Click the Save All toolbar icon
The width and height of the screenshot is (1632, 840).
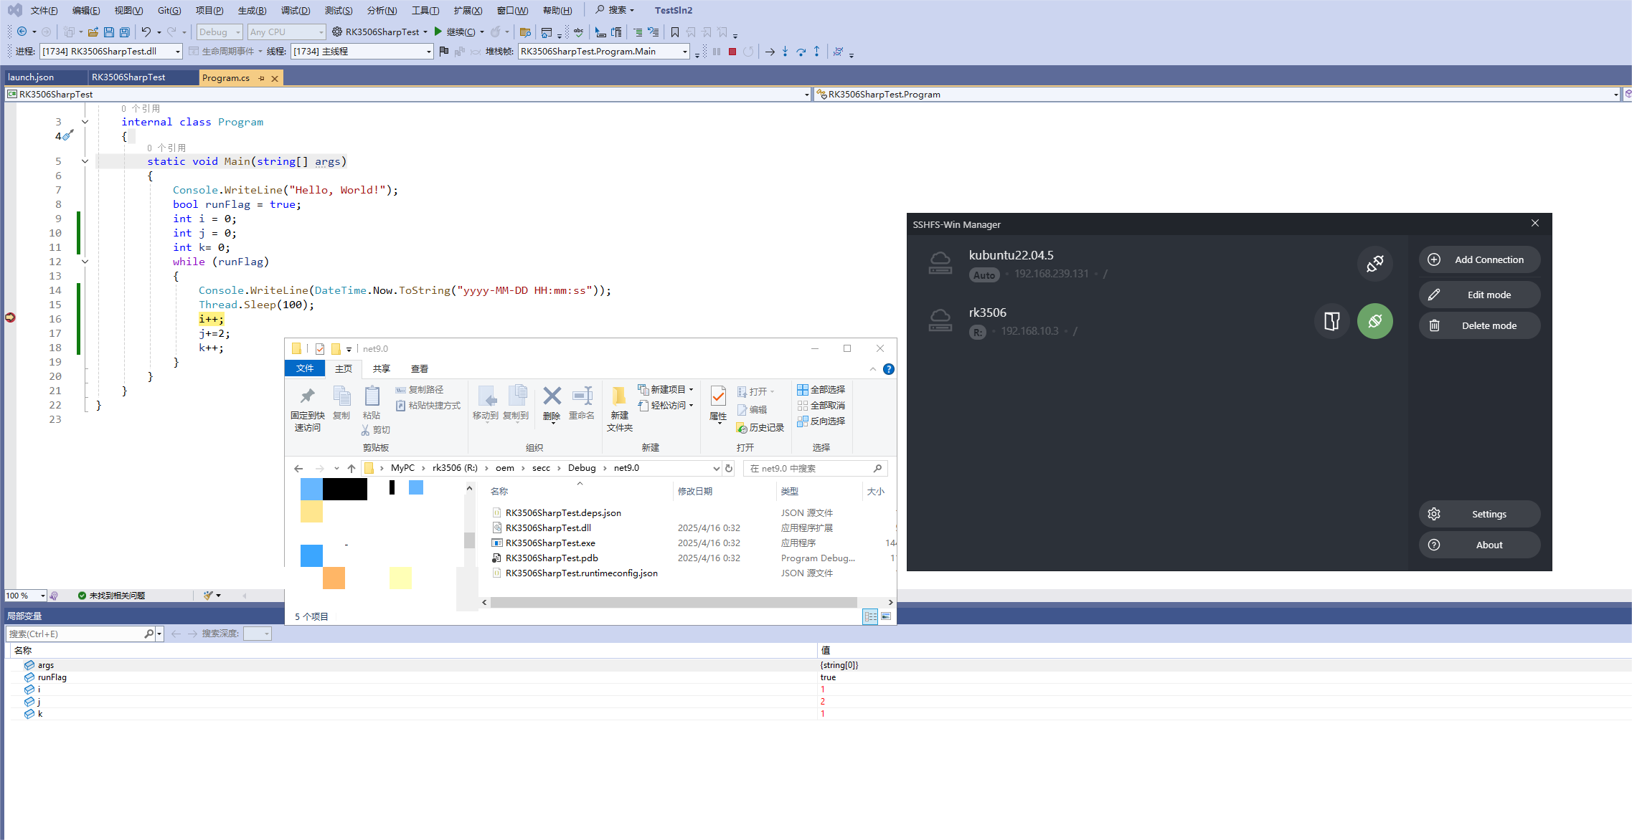tap(125, 32)
